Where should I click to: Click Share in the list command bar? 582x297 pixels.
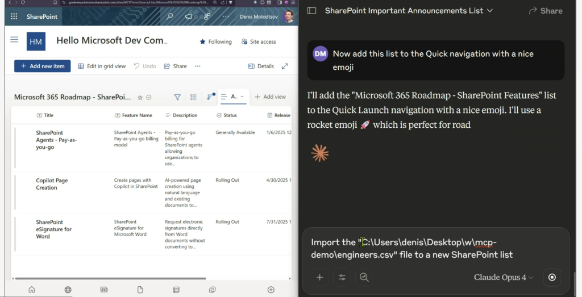175,66
